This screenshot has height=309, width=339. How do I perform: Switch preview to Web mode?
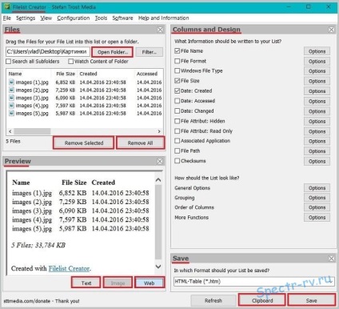click(x=150, y=283)
